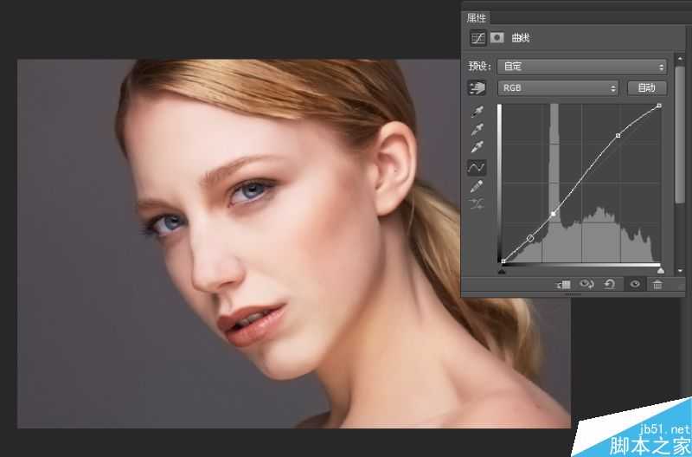
Task: Toggle layer visibility eye icon
Action: (635, 284)
